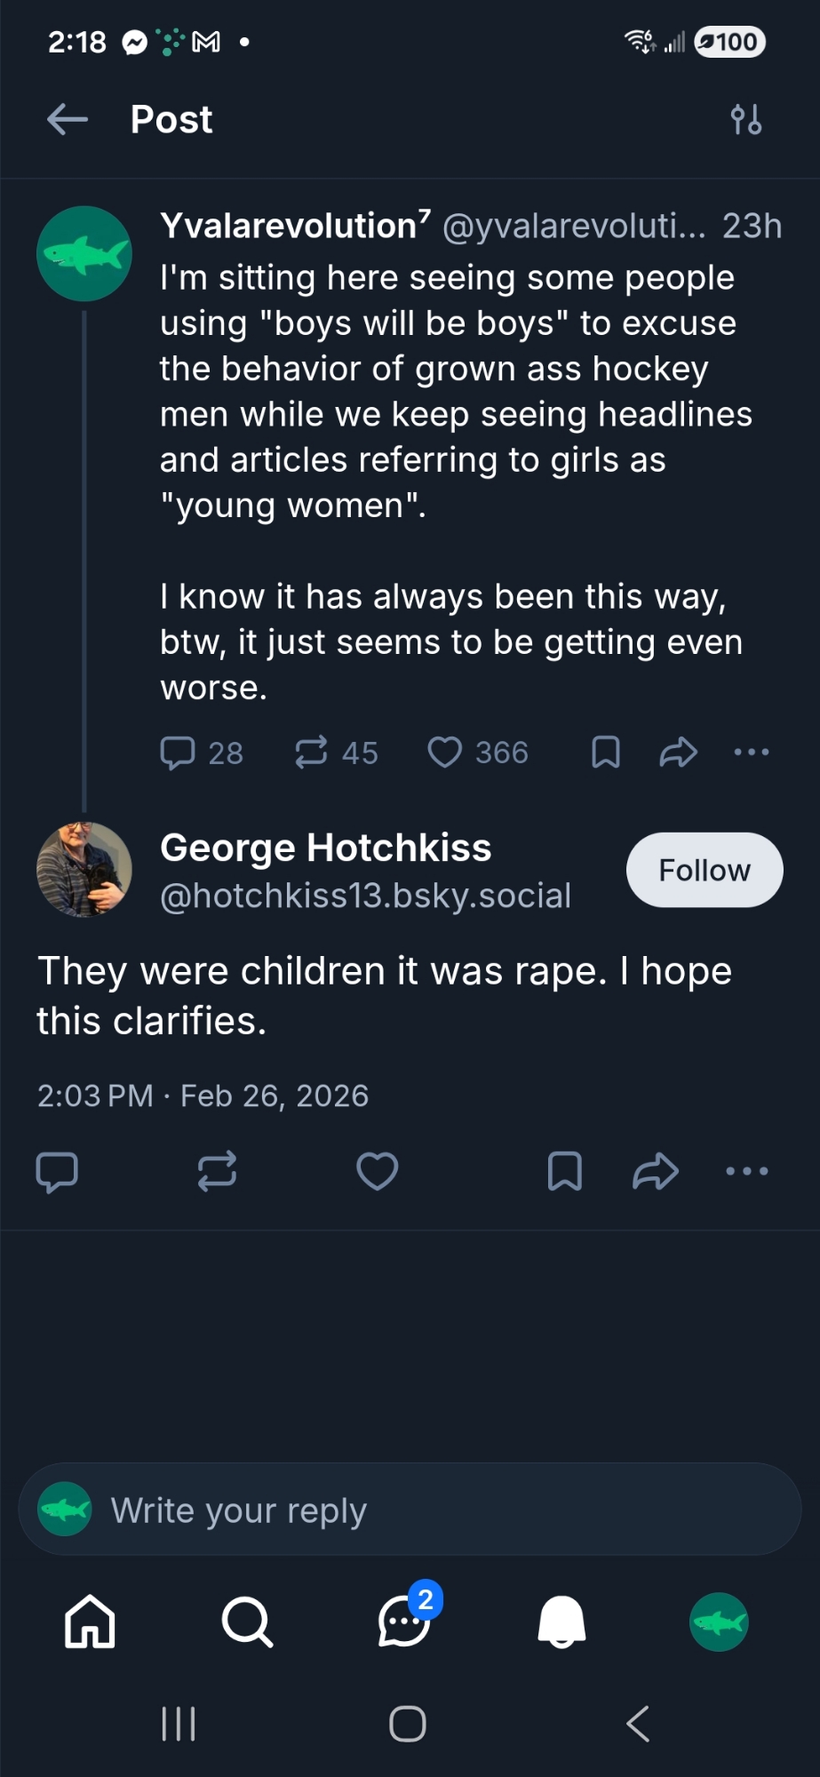
Task: Tap the Write your reply field
Action: click(410, 1510)
